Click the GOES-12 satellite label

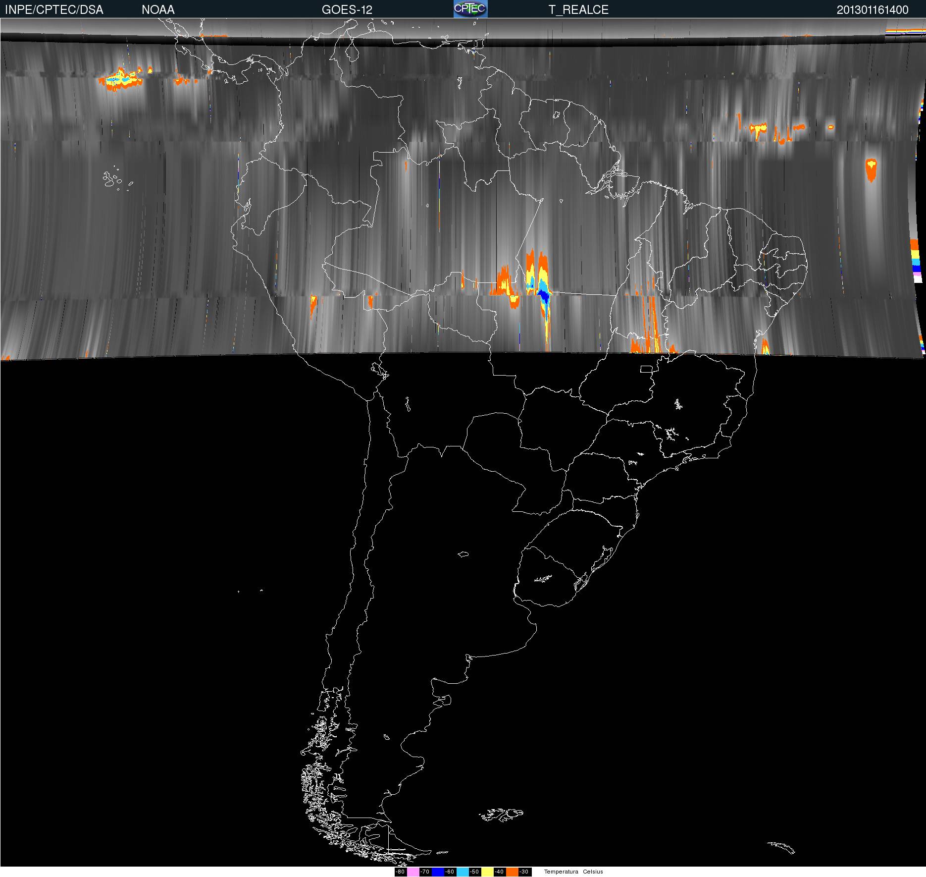(347, 10)
